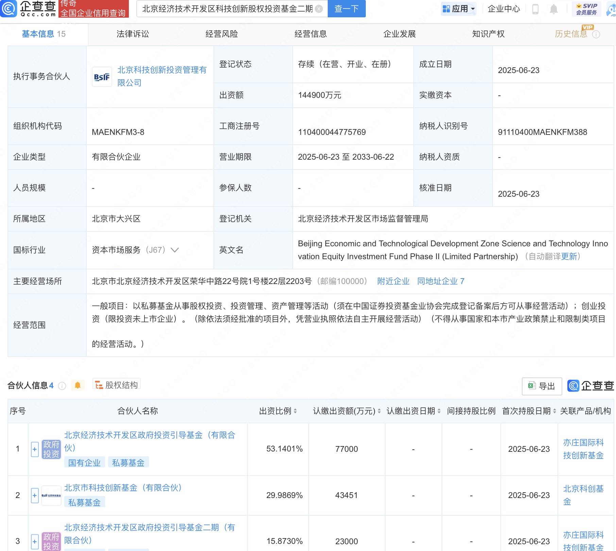Click 国有企业 tag in row 1

click(x=84, y=463)
